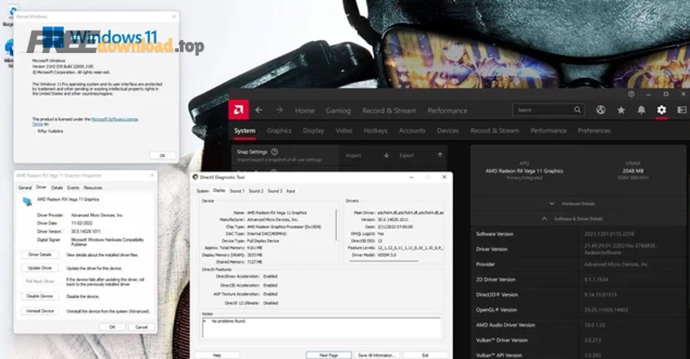The height and width of the screenshot is (359, 690).
Task: Click Driver Details button
Action: 40,255
